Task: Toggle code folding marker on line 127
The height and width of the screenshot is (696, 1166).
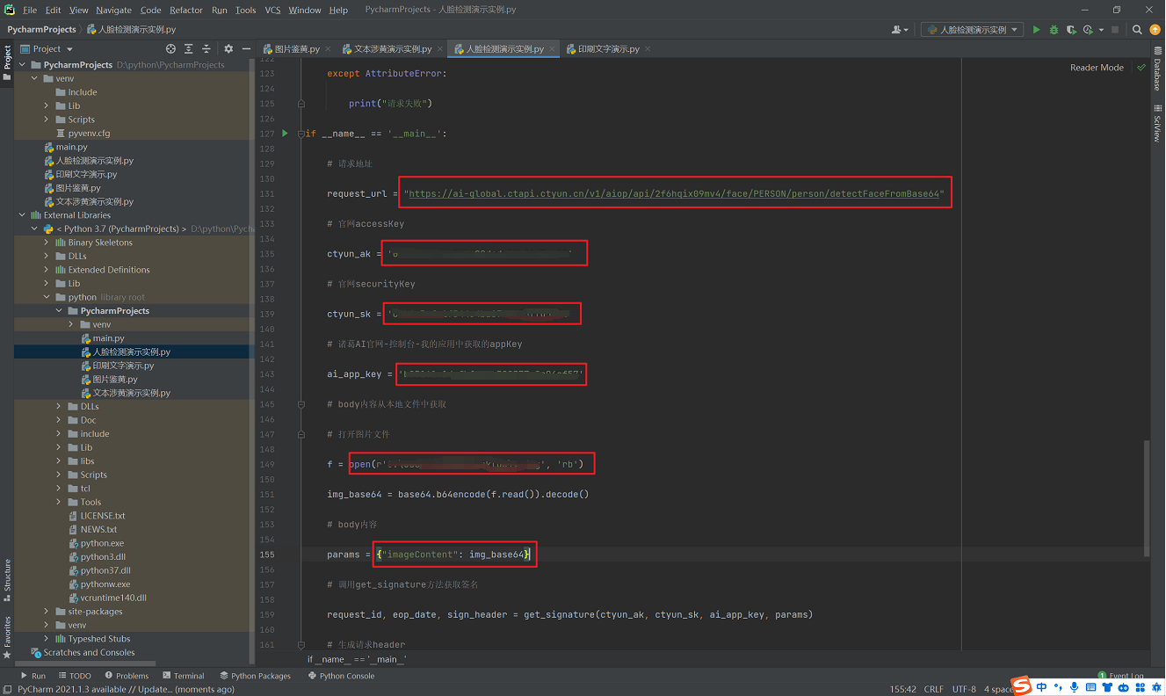Action: pos(301,134)
